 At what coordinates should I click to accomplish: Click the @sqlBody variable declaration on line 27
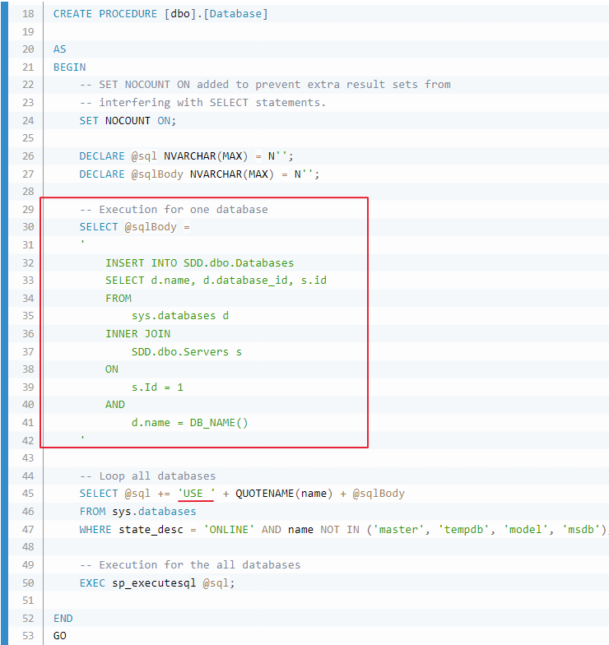157,174
